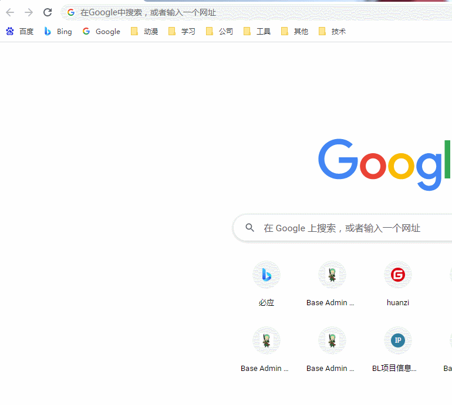Click the magnifier icon in the search box

point(249,228)
